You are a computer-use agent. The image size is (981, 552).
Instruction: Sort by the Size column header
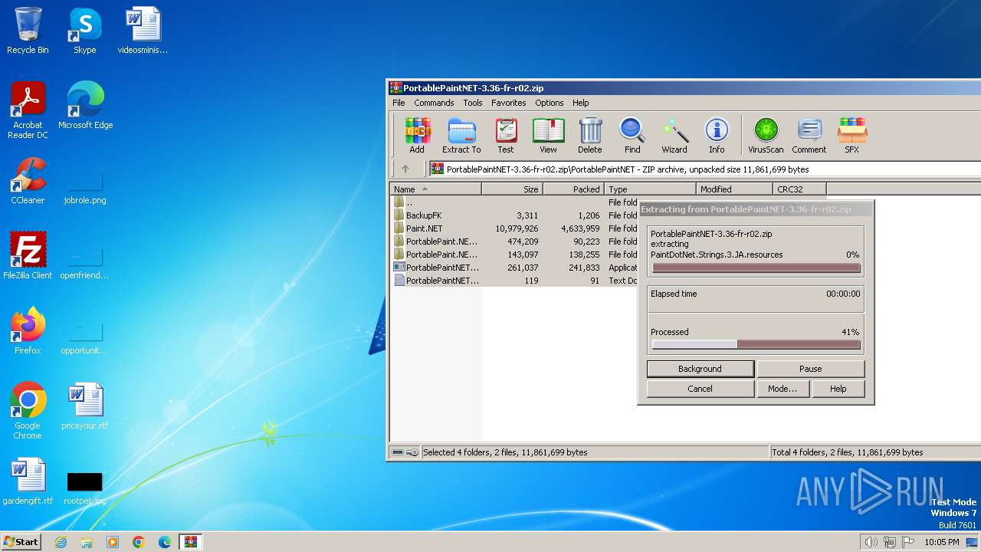512,189
